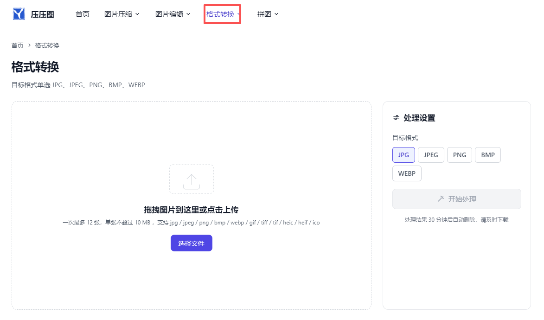
Task: Click the 格式转换 page title
Action: 35,67
